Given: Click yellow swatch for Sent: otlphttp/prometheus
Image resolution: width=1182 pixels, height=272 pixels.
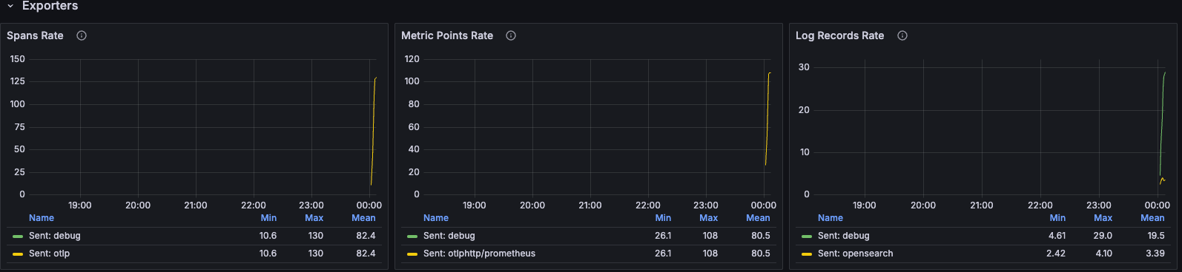Looking at the screenshot, I should pyautogui.click(x=412, y=254).
